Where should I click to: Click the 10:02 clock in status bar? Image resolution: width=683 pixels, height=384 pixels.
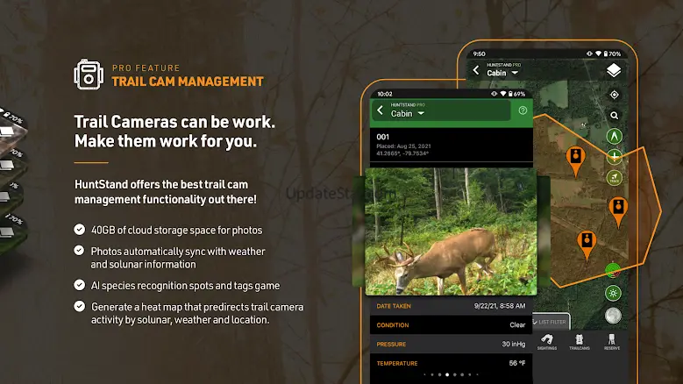[385, 94]
